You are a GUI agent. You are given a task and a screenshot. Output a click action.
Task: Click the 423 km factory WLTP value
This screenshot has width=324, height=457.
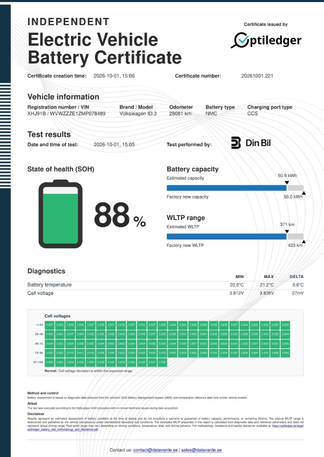(295, 245)
